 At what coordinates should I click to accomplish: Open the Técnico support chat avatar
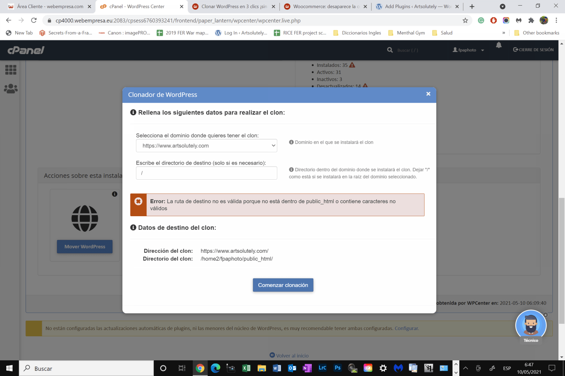[x=531, y=326]
